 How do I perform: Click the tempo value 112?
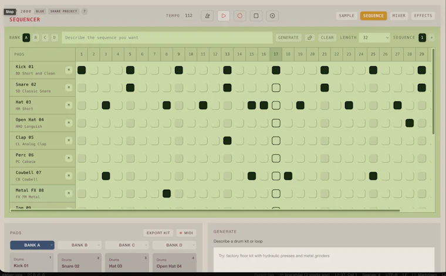click(189, 16)
